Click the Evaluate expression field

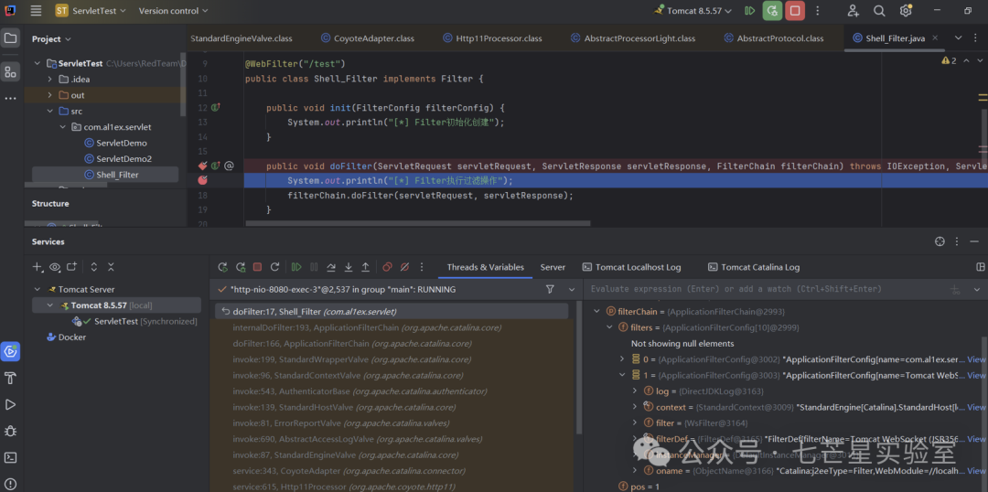coord(764,289)
